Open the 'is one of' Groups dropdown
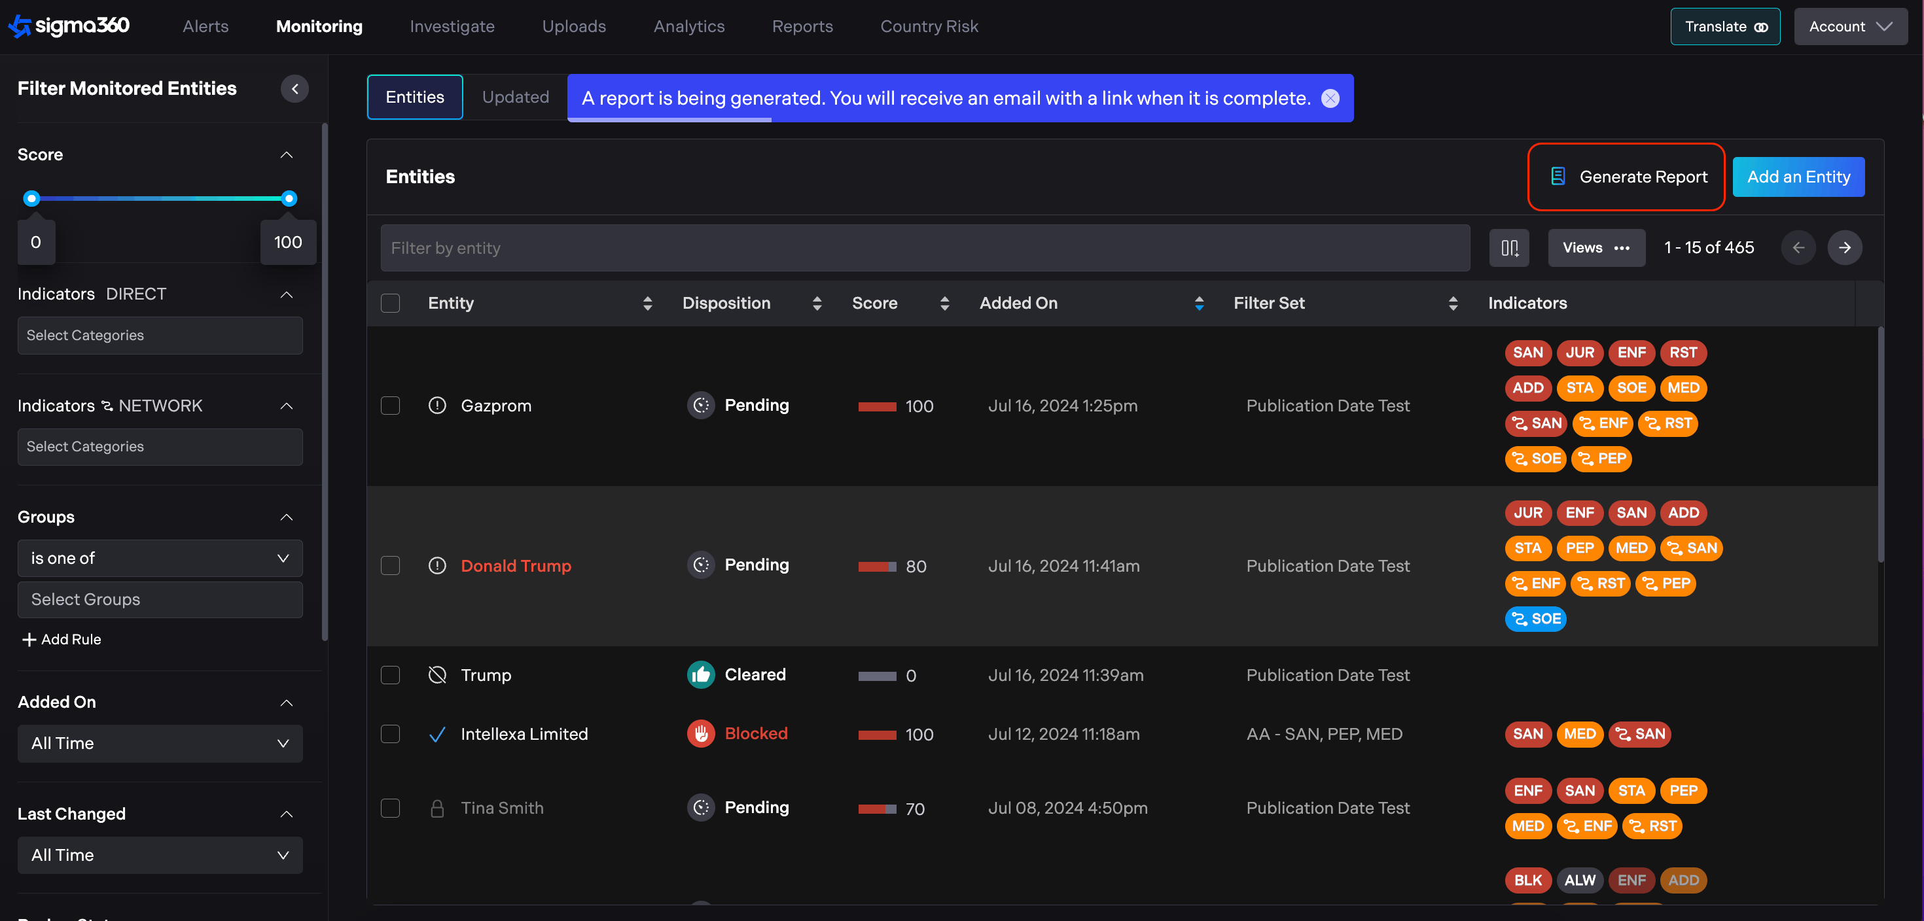Screen dimensions: 1924x921 click(160, 558)
